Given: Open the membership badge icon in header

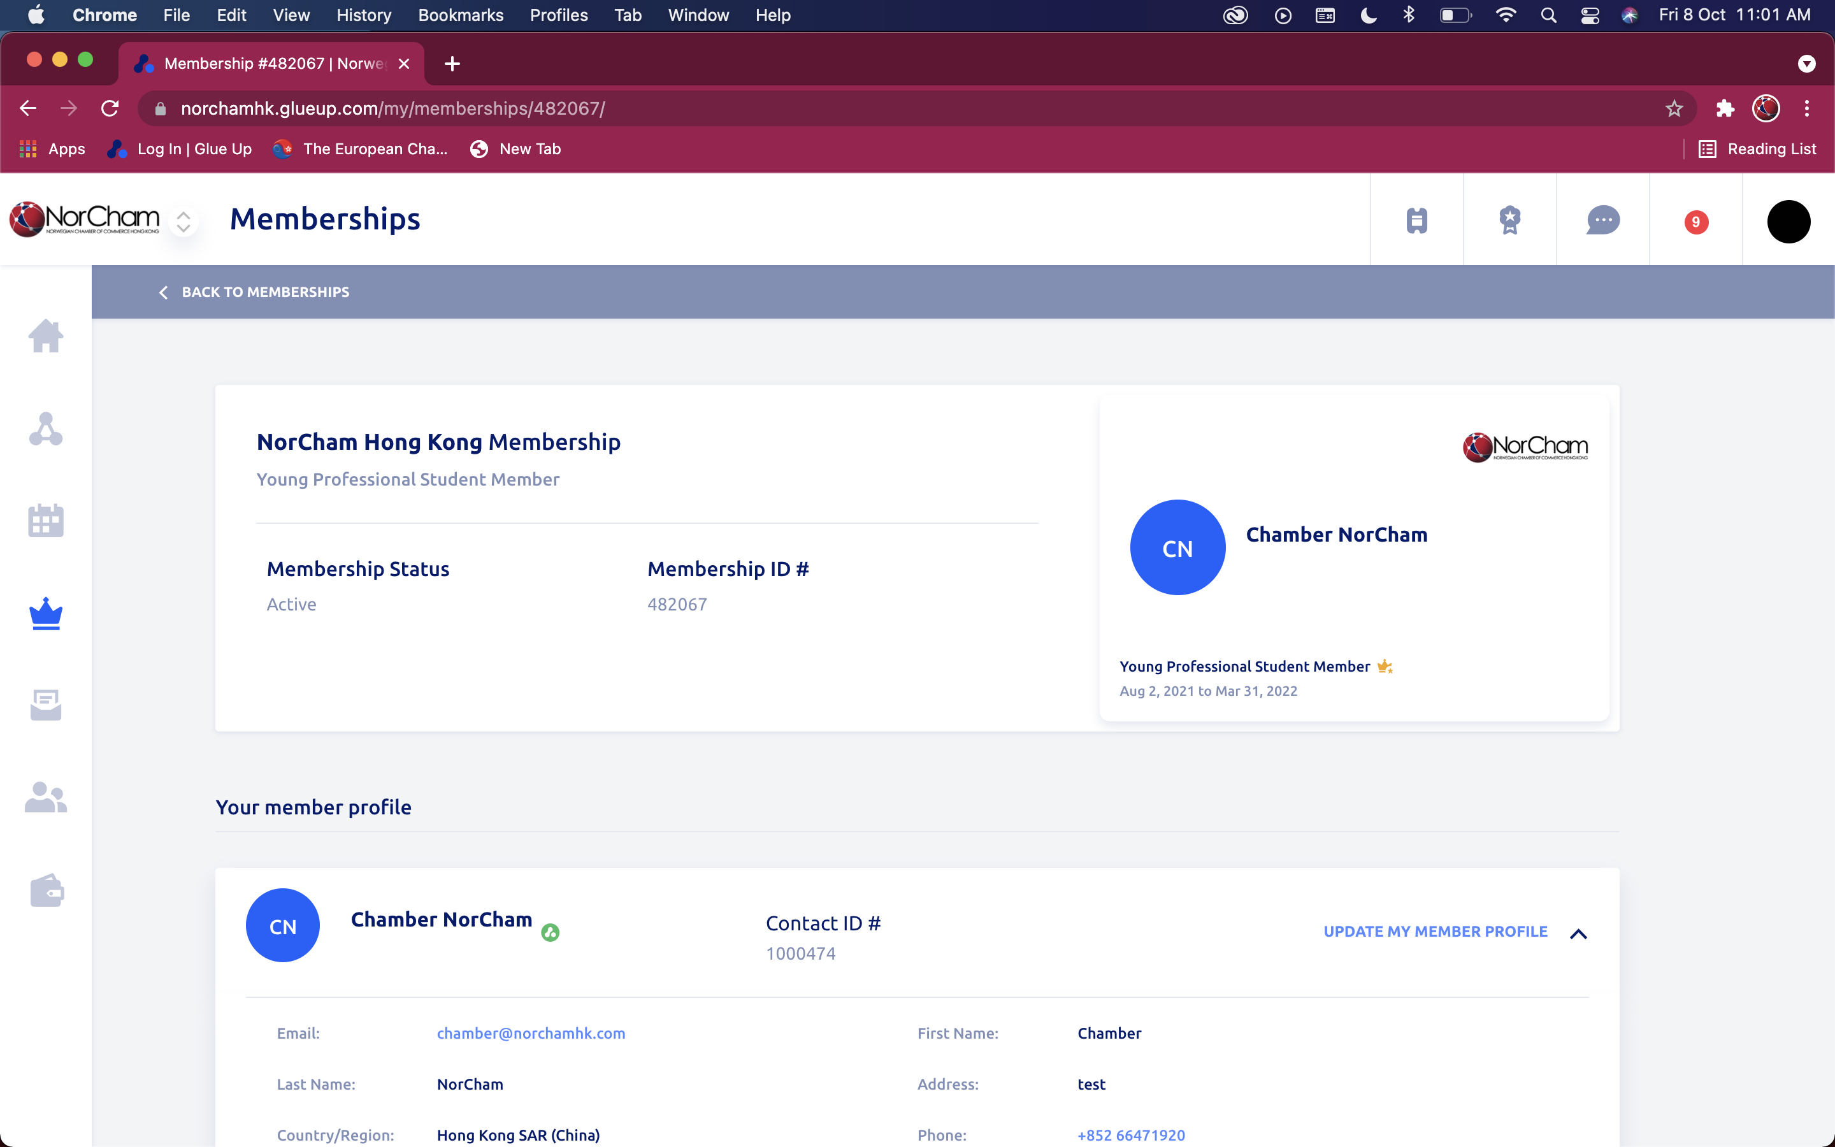Looking at the screenshot, I should pyautogui.click(x=1509, y=220).
